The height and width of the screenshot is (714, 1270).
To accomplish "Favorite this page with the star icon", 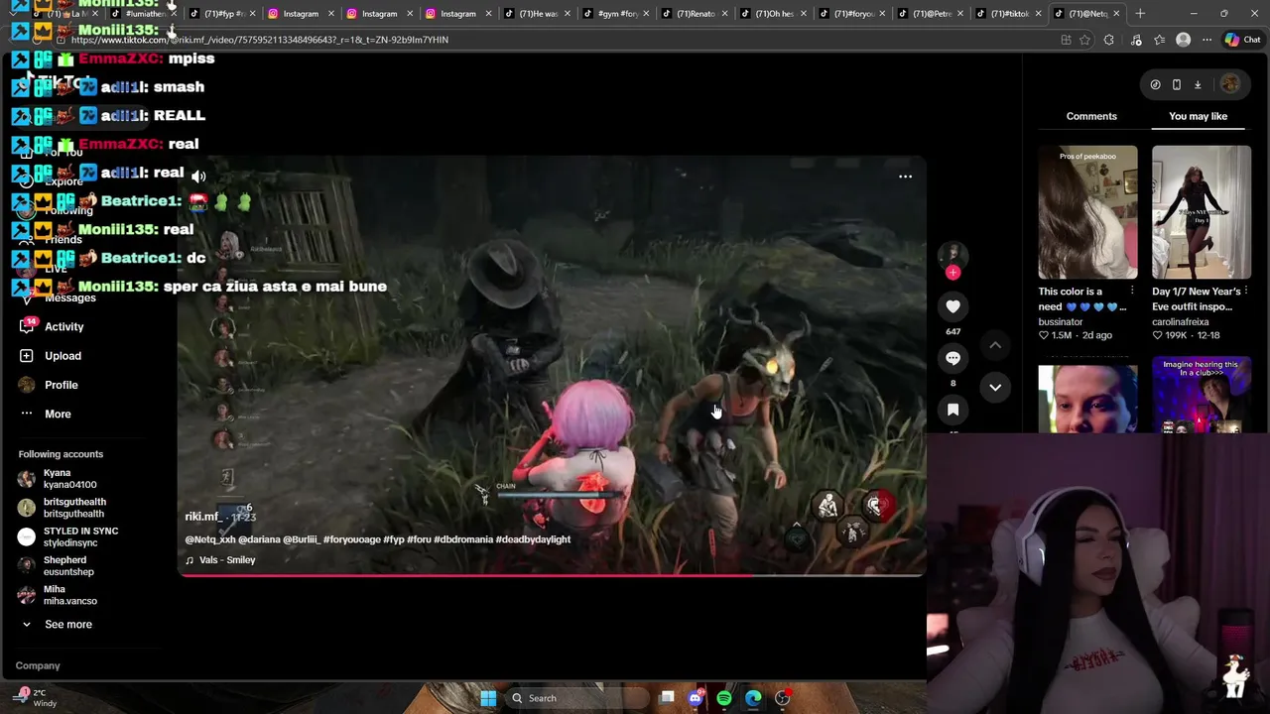I will (x=1084, y=40).
